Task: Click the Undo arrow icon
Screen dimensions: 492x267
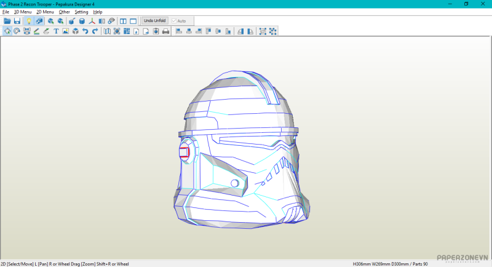Action: tap(85, 31)
